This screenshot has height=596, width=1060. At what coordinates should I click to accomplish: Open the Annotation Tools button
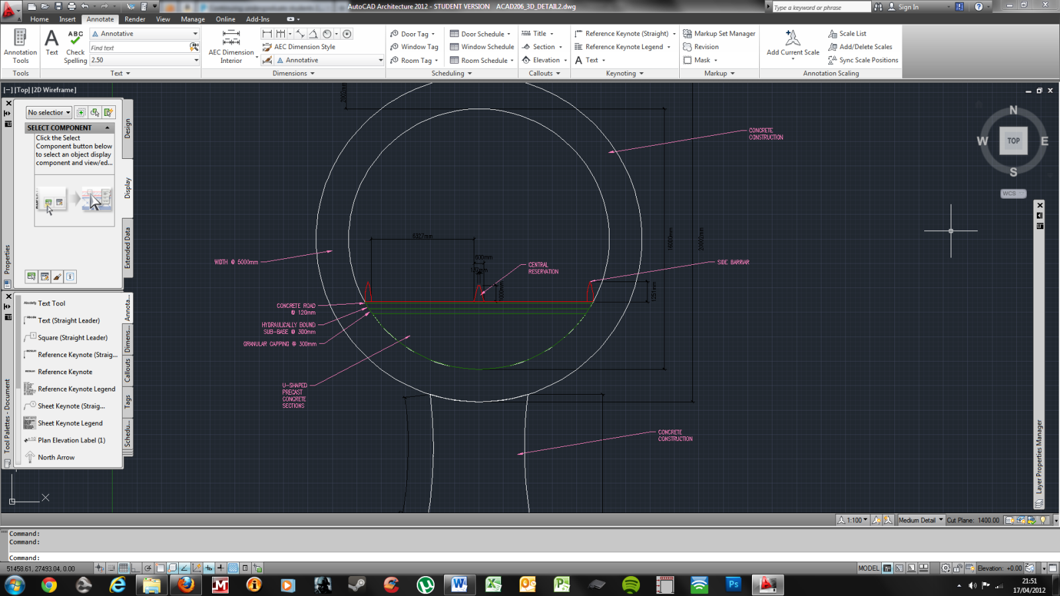point(21,45)
